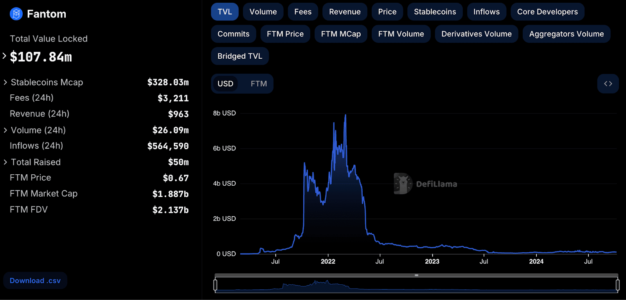Enable the FTM Price chart series
The width and height of the screenshot is (626, 300).
[285, 34]
